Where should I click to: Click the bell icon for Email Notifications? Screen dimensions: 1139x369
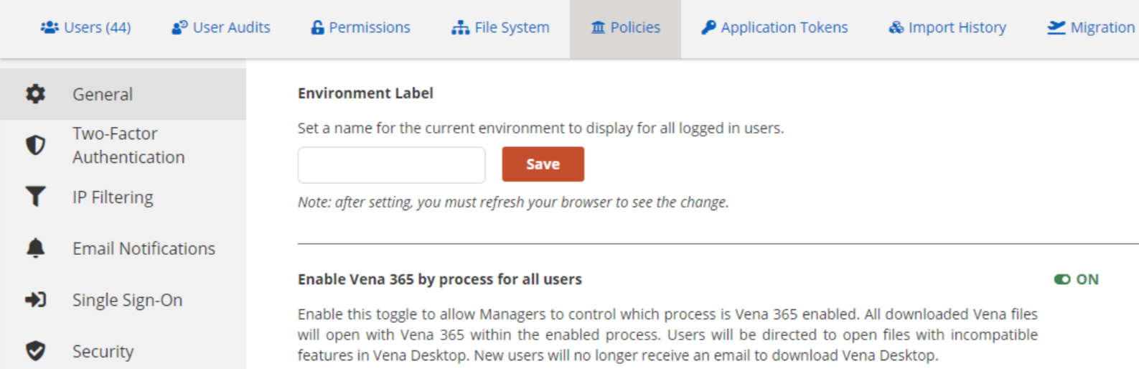(35, 248)
